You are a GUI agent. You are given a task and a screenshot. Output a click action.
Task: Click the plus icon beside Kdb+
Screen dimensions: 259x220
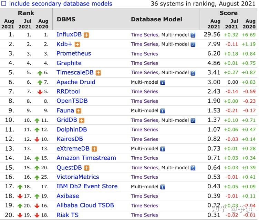click(x=77, y=44)
